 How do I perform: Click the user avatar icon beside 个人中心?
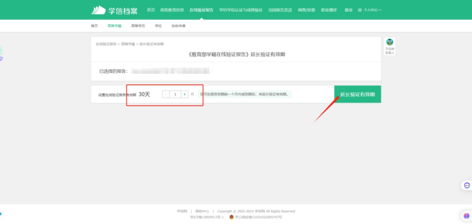[360, 10]
